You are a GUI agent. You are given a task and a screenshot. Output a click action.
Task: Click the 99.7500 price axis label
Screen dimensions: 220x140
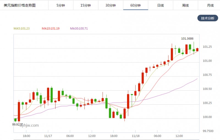(208, 131)
